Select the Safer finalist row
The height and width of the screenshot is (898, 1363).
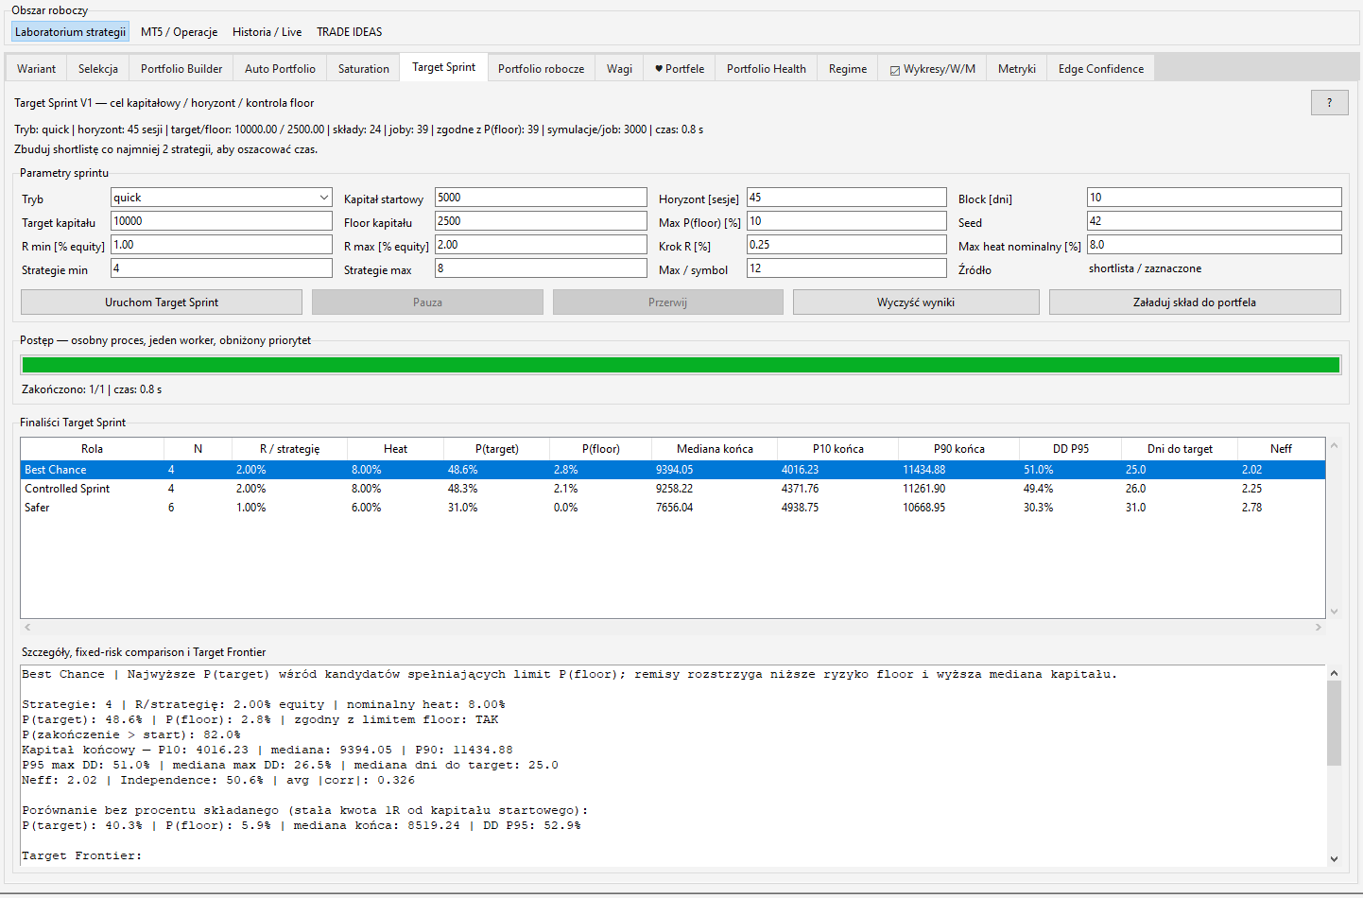point(673,508)
